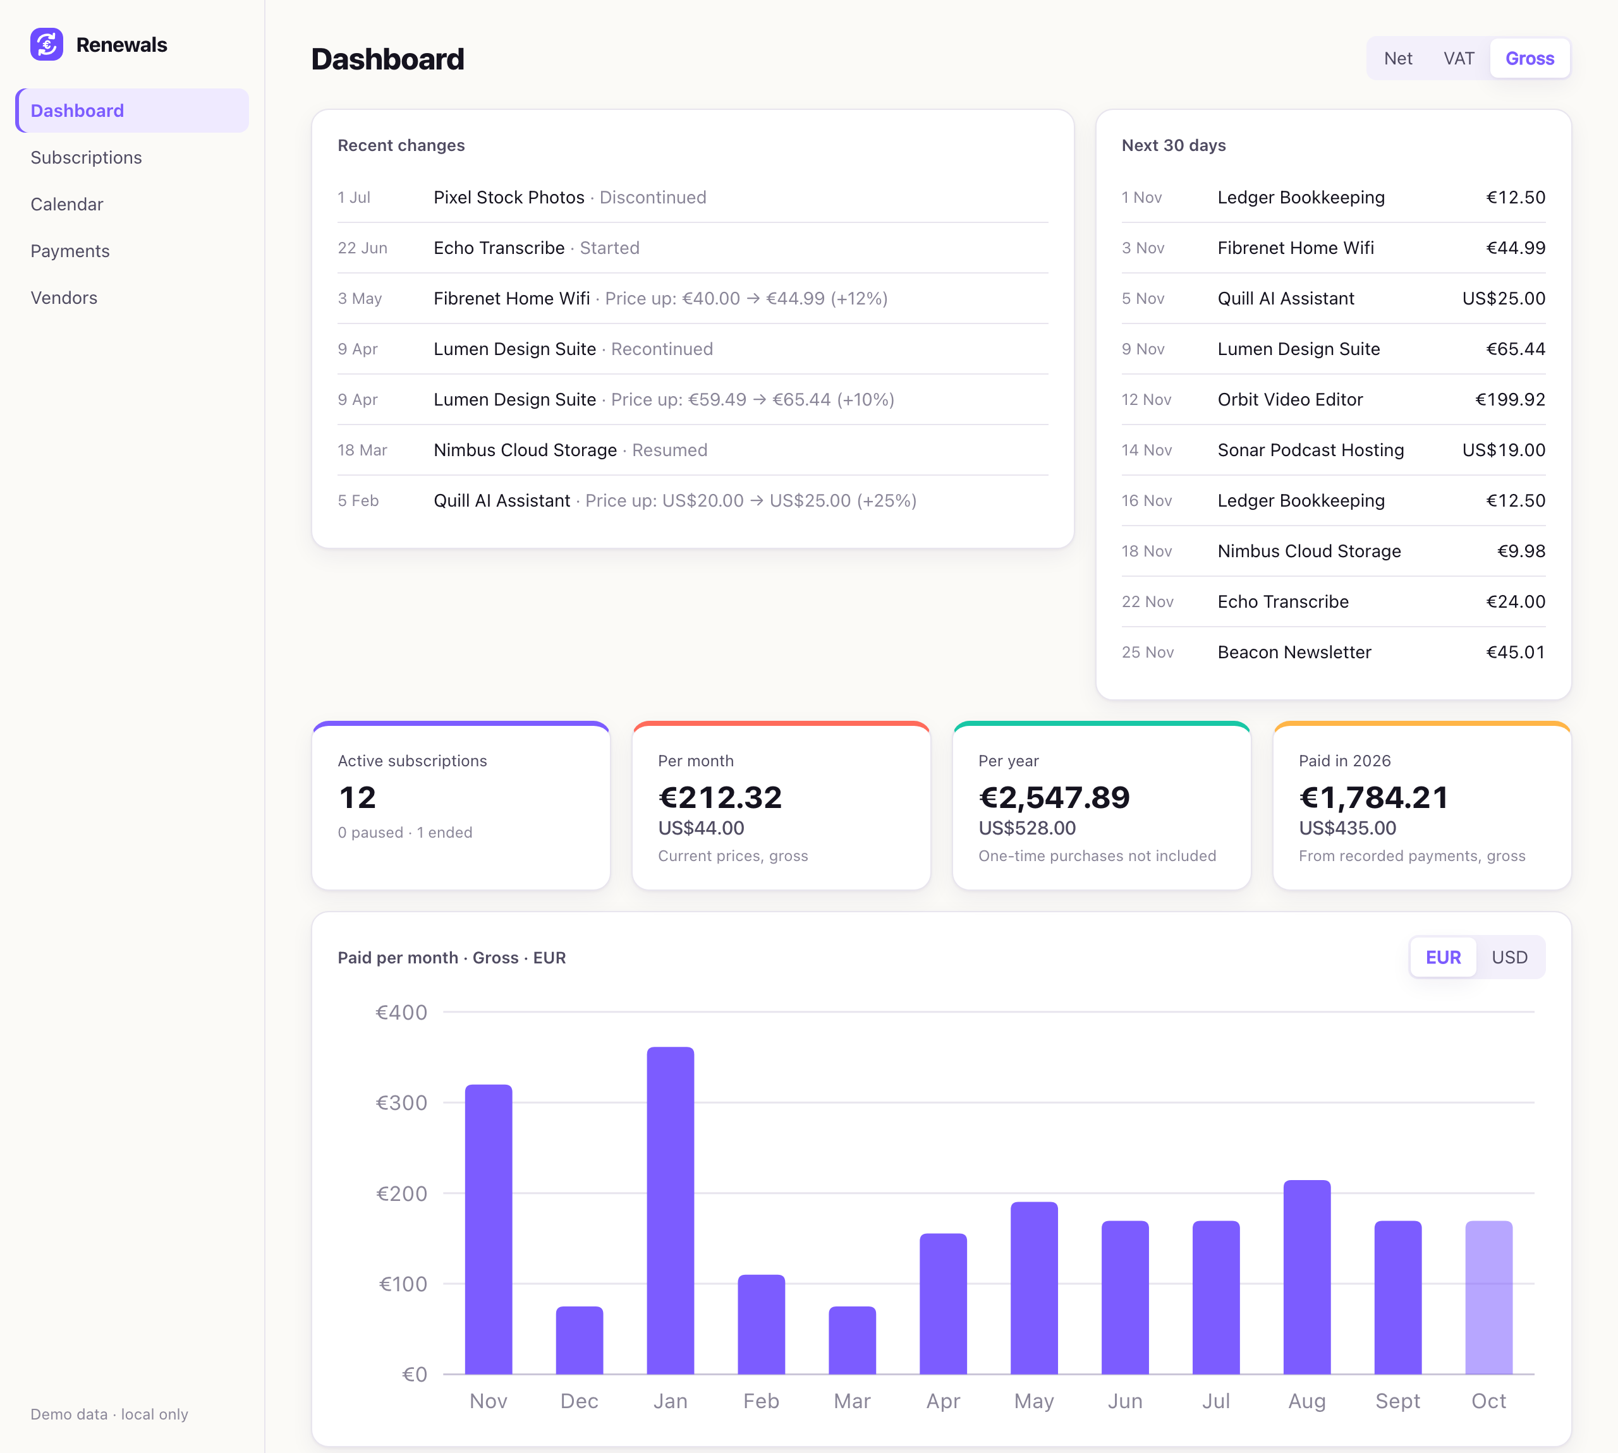Viewport: 1618px width, 1453px height.
Task: Open the Paid in 2026 card
Action: tap(1421, 805)
